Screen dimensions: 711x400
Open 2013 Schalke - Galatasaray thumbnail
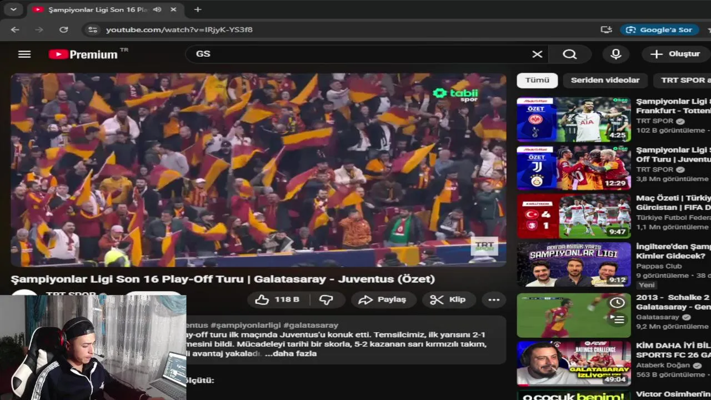click(x=574, y=316)
